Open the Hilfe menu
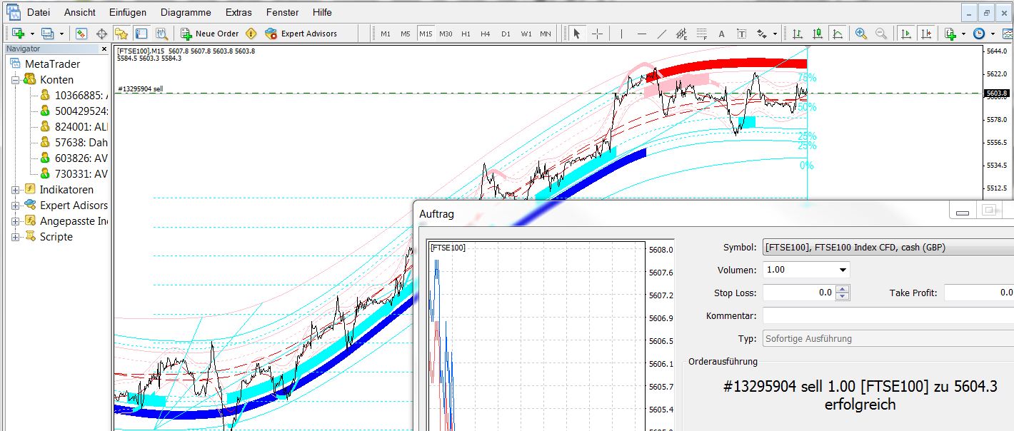 click(x=322, y=12)
